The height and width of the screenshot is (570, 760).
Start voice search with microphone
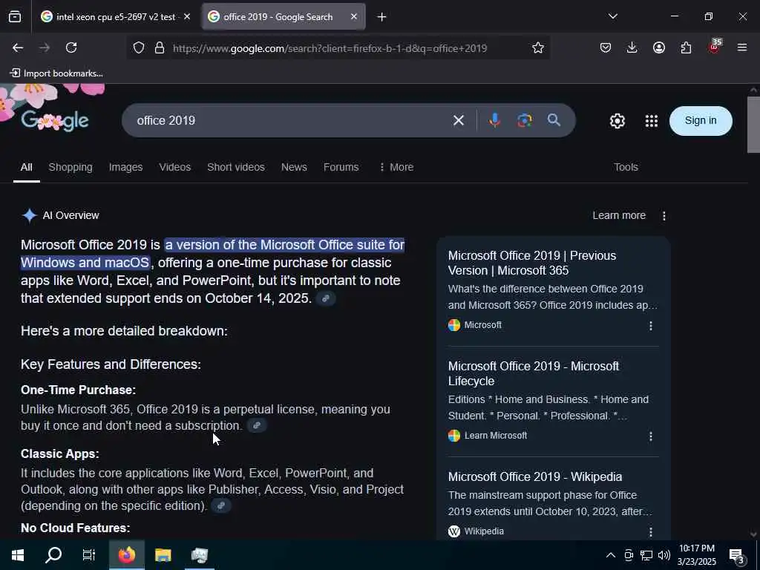click(494, 120)
